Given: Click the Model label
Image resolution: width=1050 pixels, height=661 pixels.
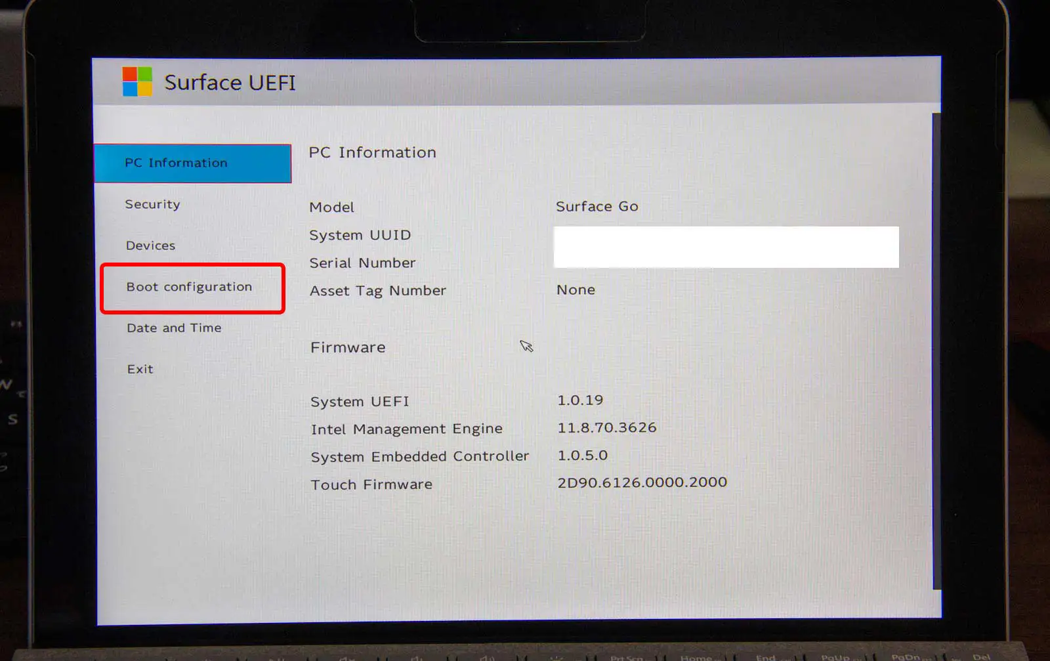Looking at the screenshot, I should [x=331, y=207].
